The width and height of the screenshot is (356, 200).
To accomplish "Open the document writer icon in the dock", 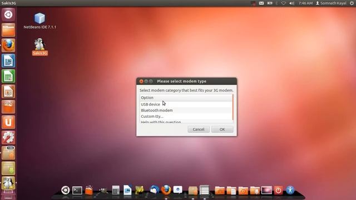I will [x=127, y=190].
